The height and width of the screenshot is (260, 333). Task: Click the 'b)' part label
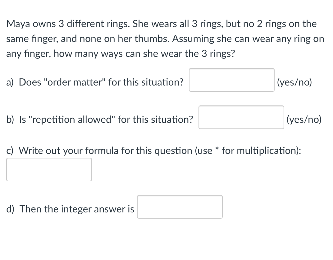tap(10, 119)
